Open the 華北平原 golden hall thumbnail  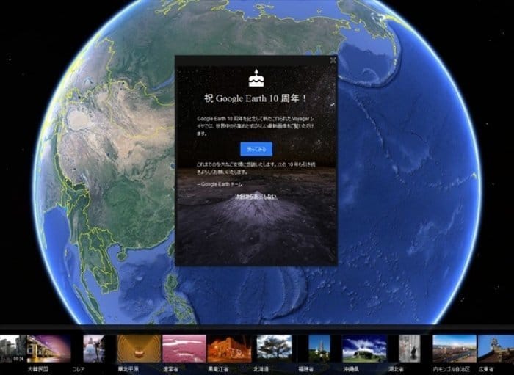[139, 349]
